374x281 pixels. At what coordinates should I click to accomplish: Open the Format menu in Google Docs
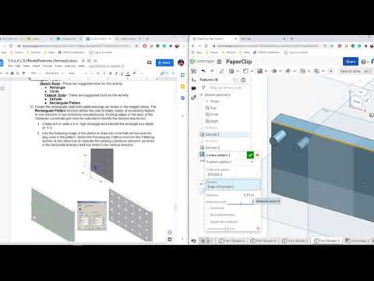point(48,66)
